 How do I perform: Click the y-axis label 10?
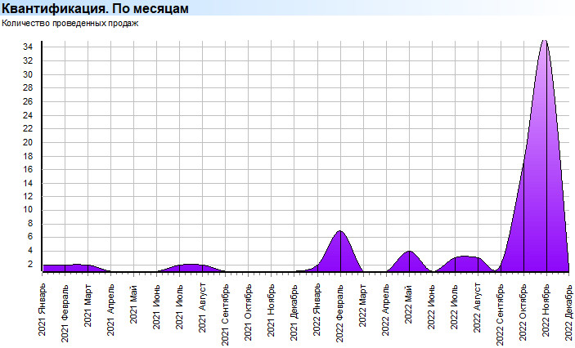pos(28,210)
